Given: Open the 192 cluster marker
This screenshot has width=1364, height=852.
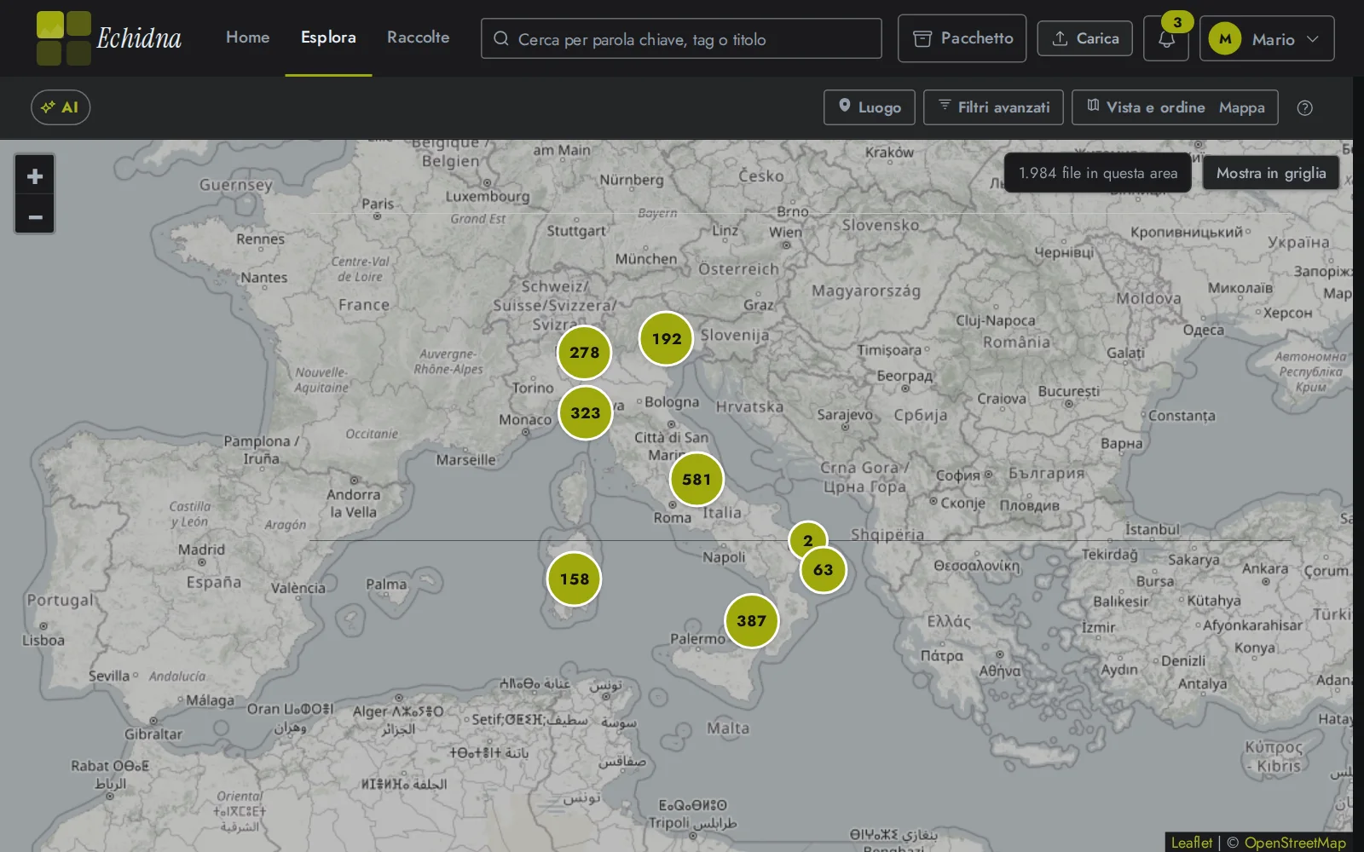Looking at the screenshot, I should point(666,339).
